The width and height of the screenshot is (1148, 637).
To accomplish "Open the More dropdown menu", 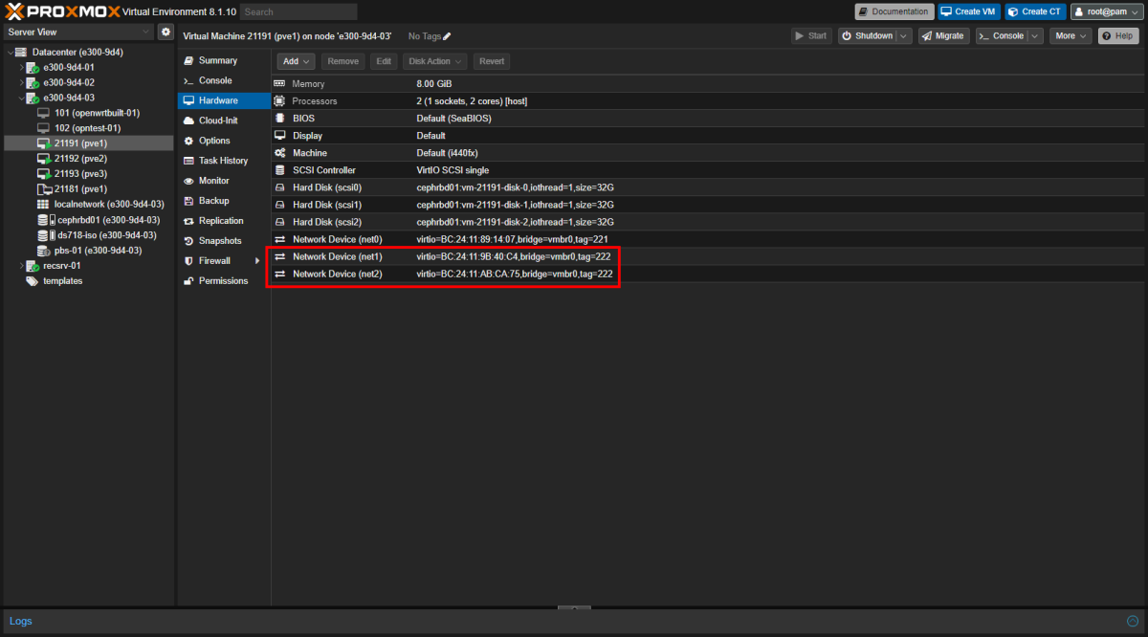I will click(1071, 35).
